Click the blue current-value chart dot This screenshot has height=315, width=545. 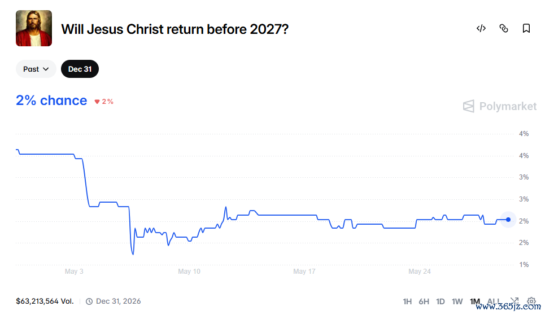(x=508, y=220)
